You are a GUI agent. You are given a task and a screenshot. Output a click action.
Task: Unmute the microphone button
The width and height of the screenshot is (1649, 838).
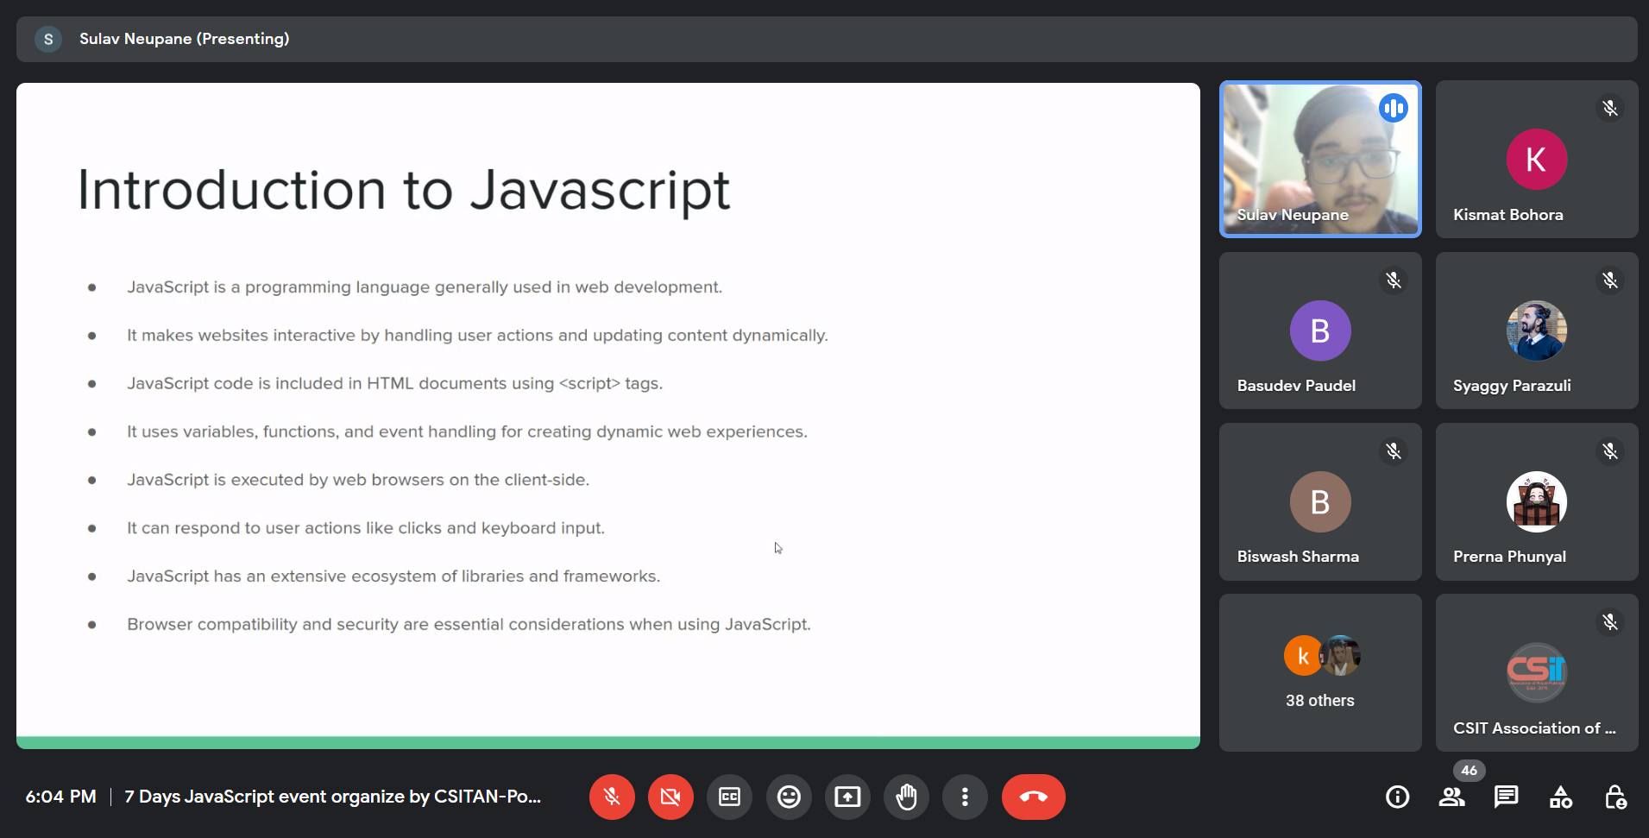point(612,797)
